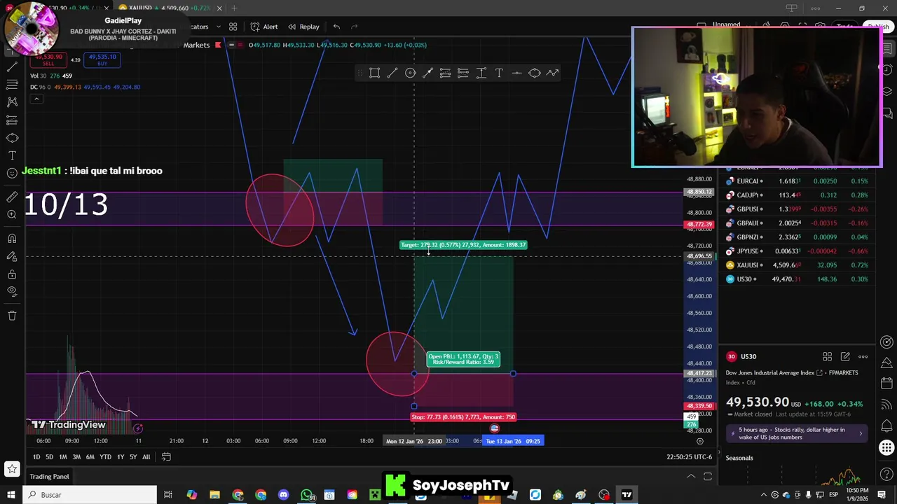
Task: Expand the bottom panel chevron up
Action: click(691, 477)
